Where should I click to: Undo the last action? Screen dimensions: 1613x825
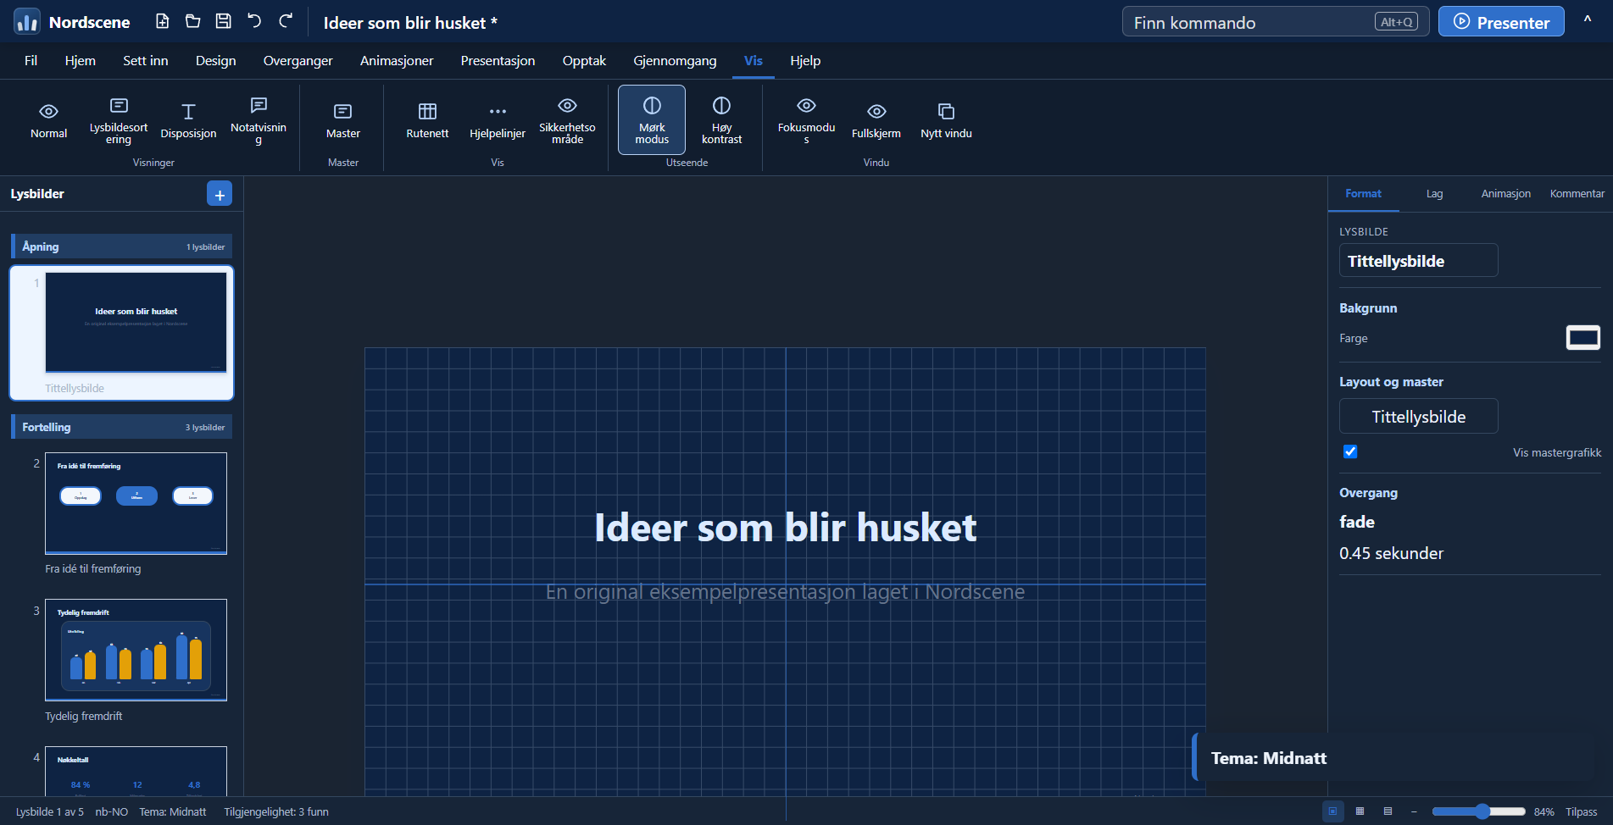click(254, 21)
